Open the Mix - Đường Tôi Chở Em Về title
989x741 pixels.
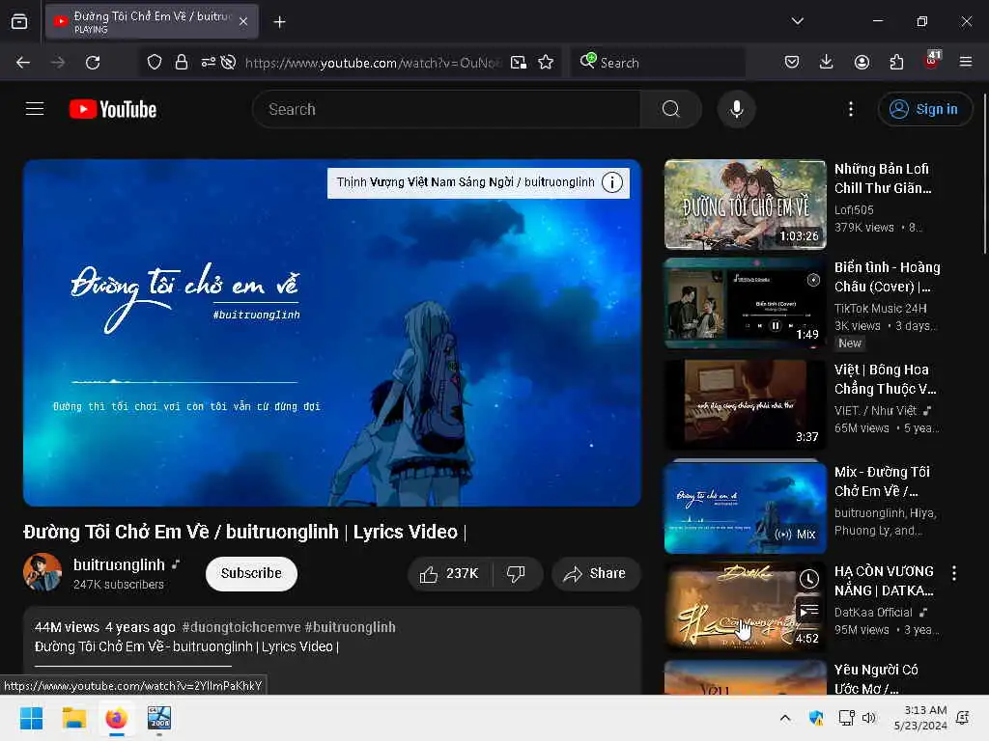pos(883,481)
